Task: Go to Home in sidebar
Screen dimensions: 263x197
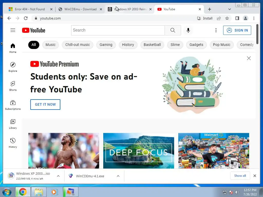Action: tap(13, 48)
